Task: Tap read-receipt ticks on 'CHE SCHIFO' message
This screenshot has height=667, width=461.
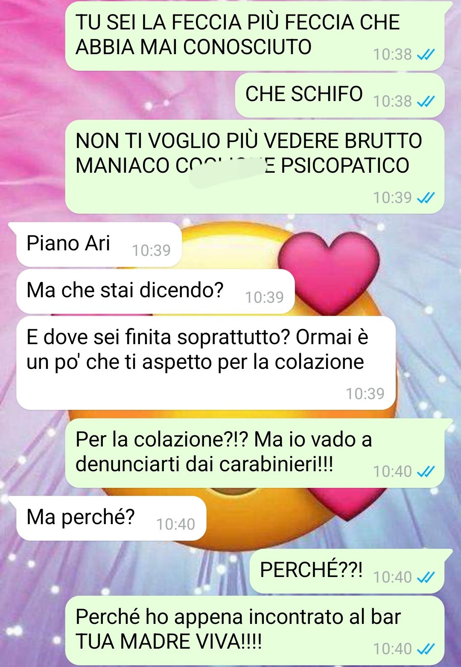Action: coord(426,101)
